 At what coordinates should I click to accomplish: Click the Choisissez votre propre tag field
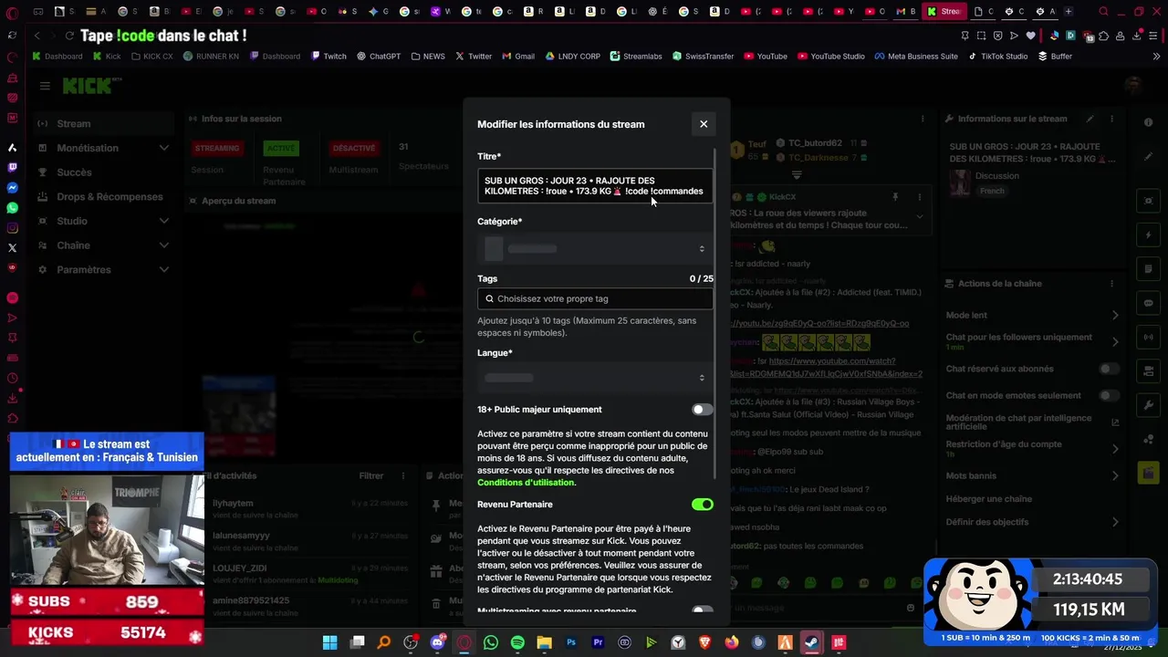click(x=595, y=298)
